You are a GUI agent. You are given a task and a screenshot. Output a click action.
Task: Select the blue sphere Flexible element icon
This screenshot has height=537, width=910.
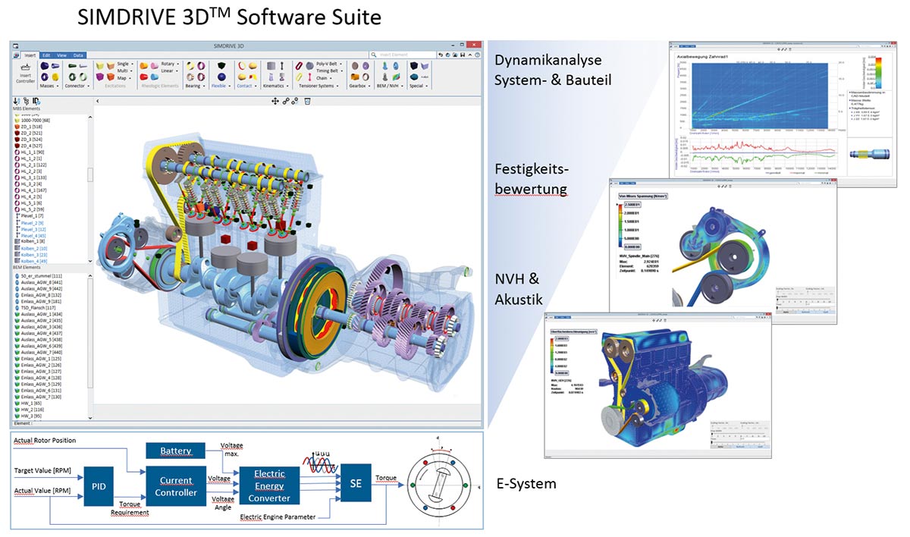221,77
